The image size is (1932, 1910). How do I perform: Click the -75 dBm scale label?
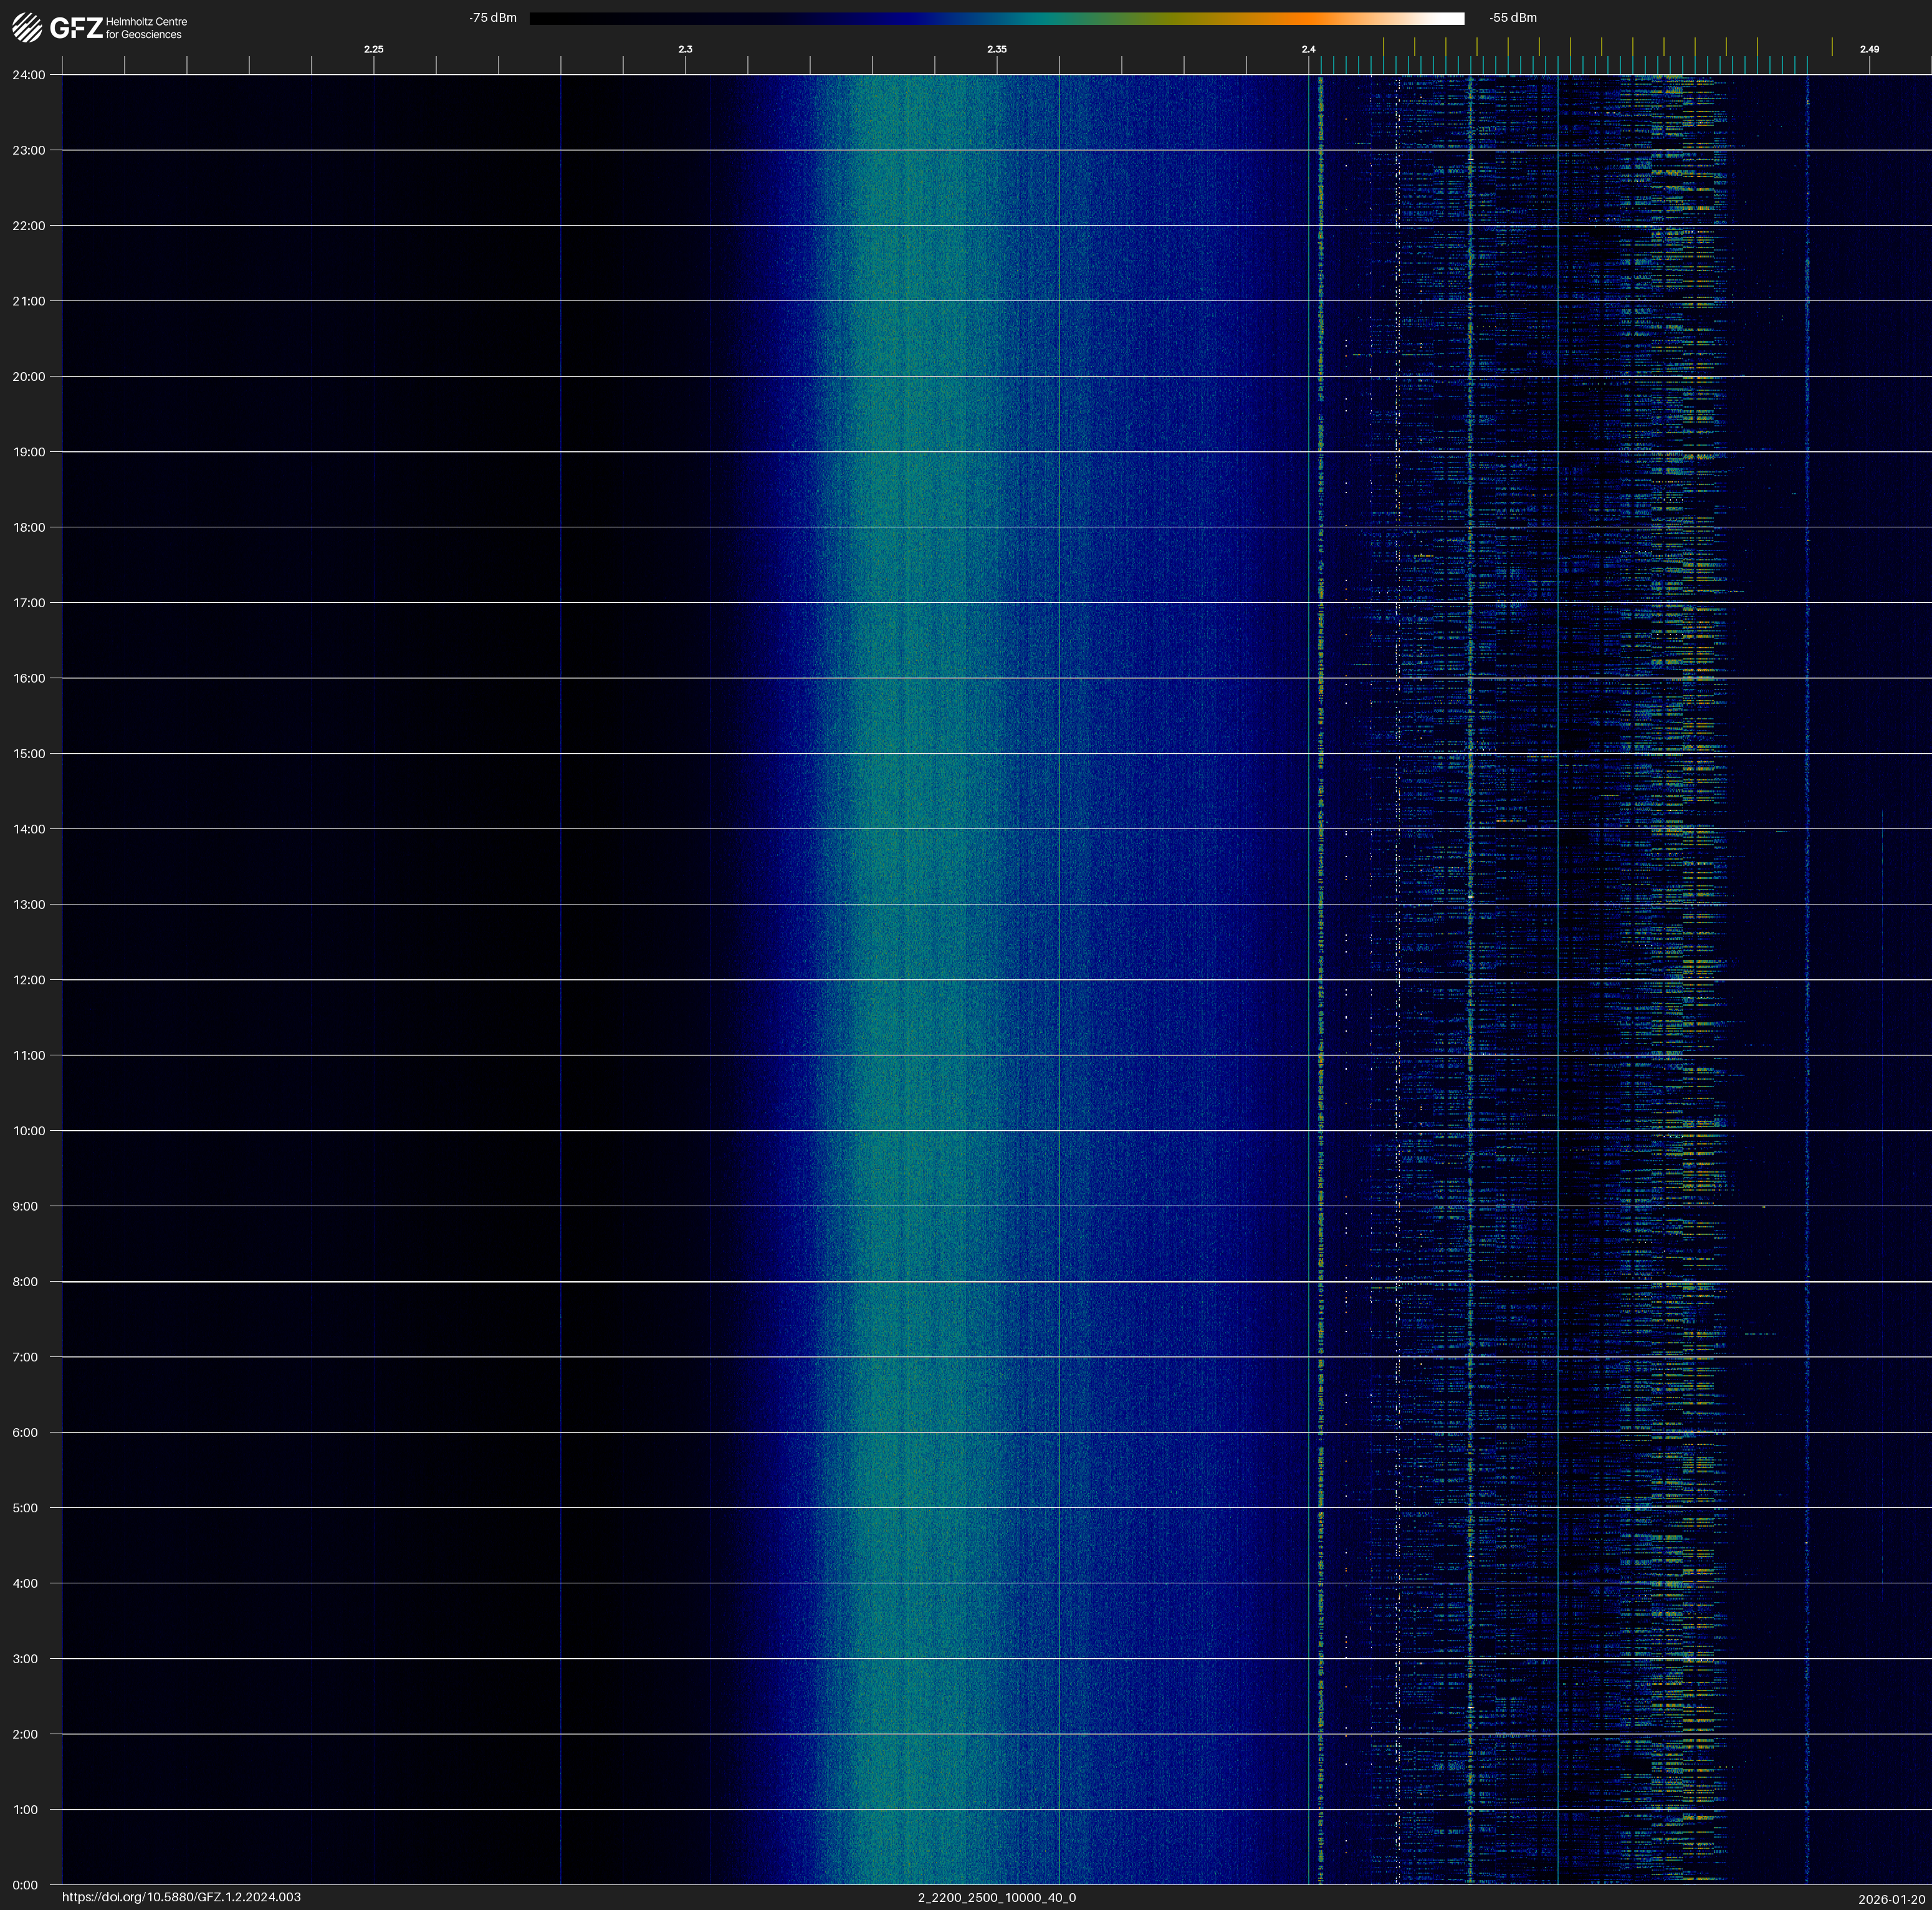[x=493, y=18]
